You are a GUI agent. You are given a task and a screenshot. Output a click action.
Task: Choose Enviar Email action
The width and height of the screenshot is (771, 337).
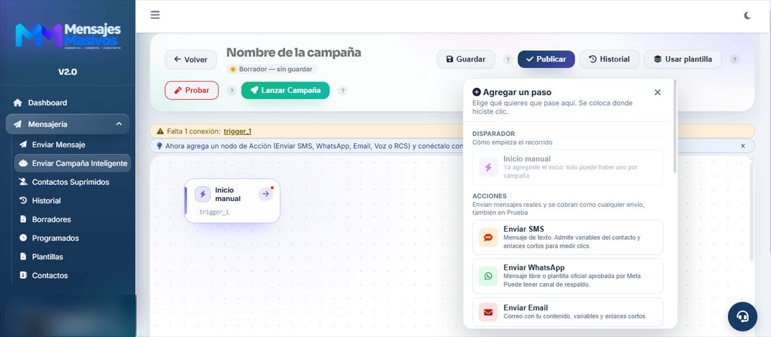coord(567,311)
